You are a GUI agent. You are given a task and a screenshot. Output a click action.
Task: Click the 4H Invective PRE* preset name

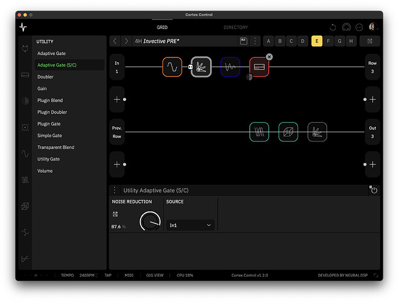coord(157,41)
